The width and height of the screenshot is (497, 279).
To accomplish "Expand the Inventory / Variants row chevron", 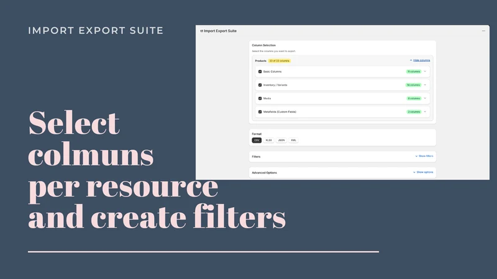I will [x=425, y=85].
